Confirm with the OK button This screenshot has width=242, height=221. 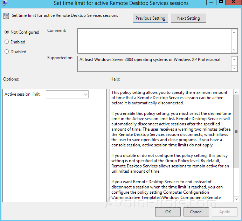click(168, 212)
